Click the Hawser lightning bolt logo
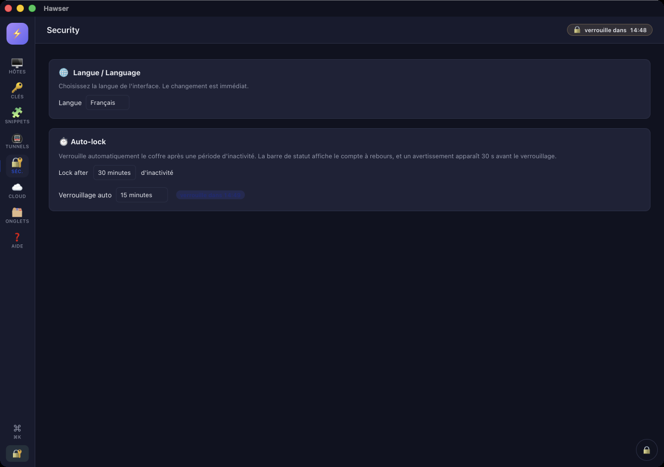 (17, 34)
